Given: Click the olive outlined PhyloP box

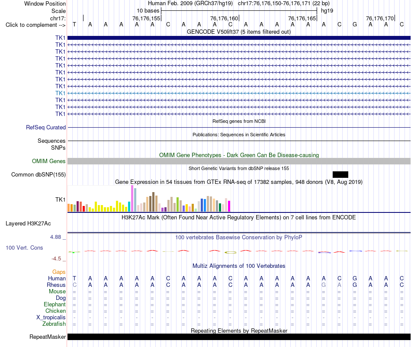Looking at the screenshot, I should (x=231, y=252).
